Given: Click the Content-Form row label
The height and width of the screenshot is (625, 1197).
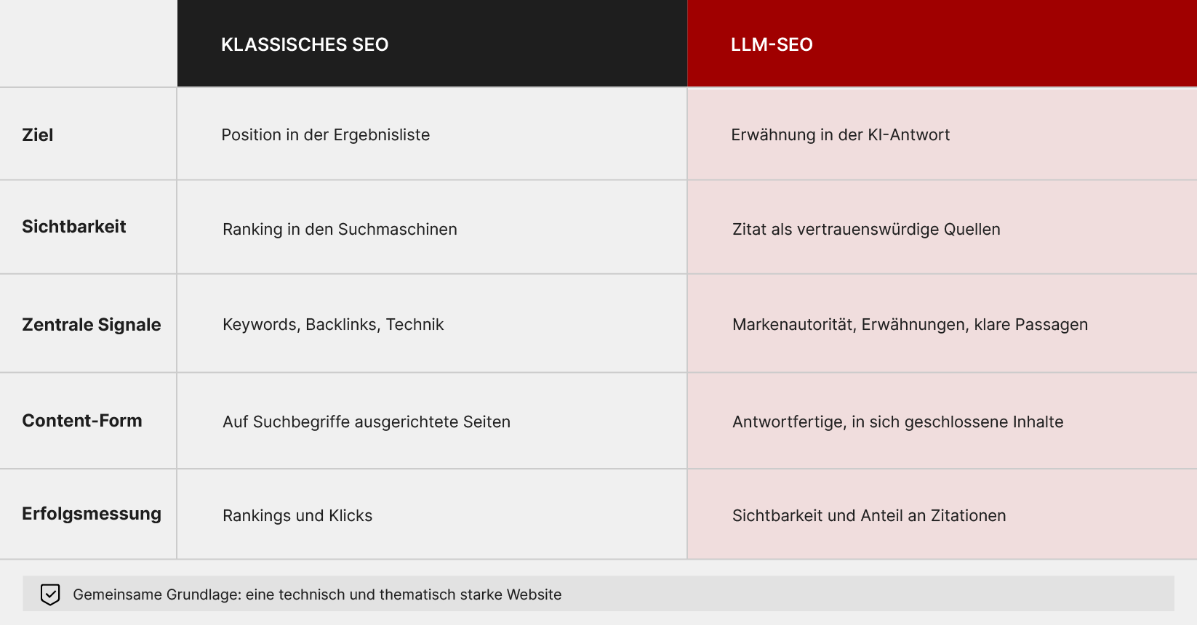Looking at the screenshot, I should 82,421.
